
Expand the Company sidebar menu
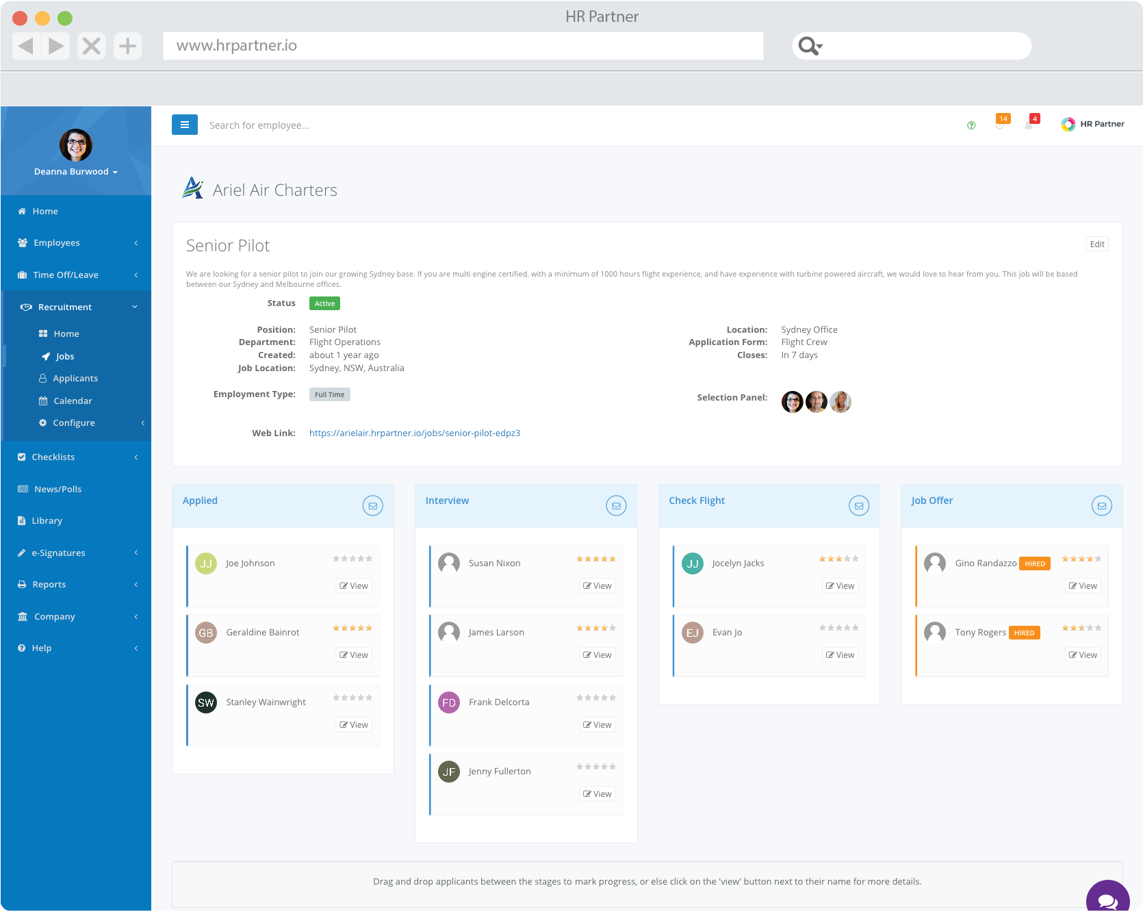click(76, 617)
